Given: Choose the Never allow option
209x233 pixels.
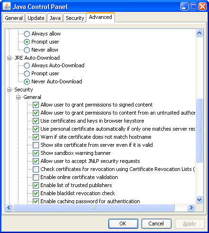Looking at the screenshot, I should [27, 50].
